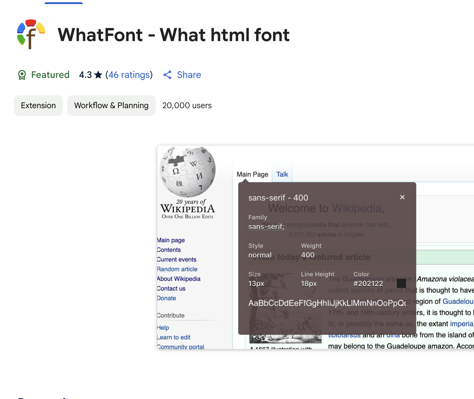Click About Wikipedia in sidebar
Viewport: 474px width, 399px height.
coord(179,279)
